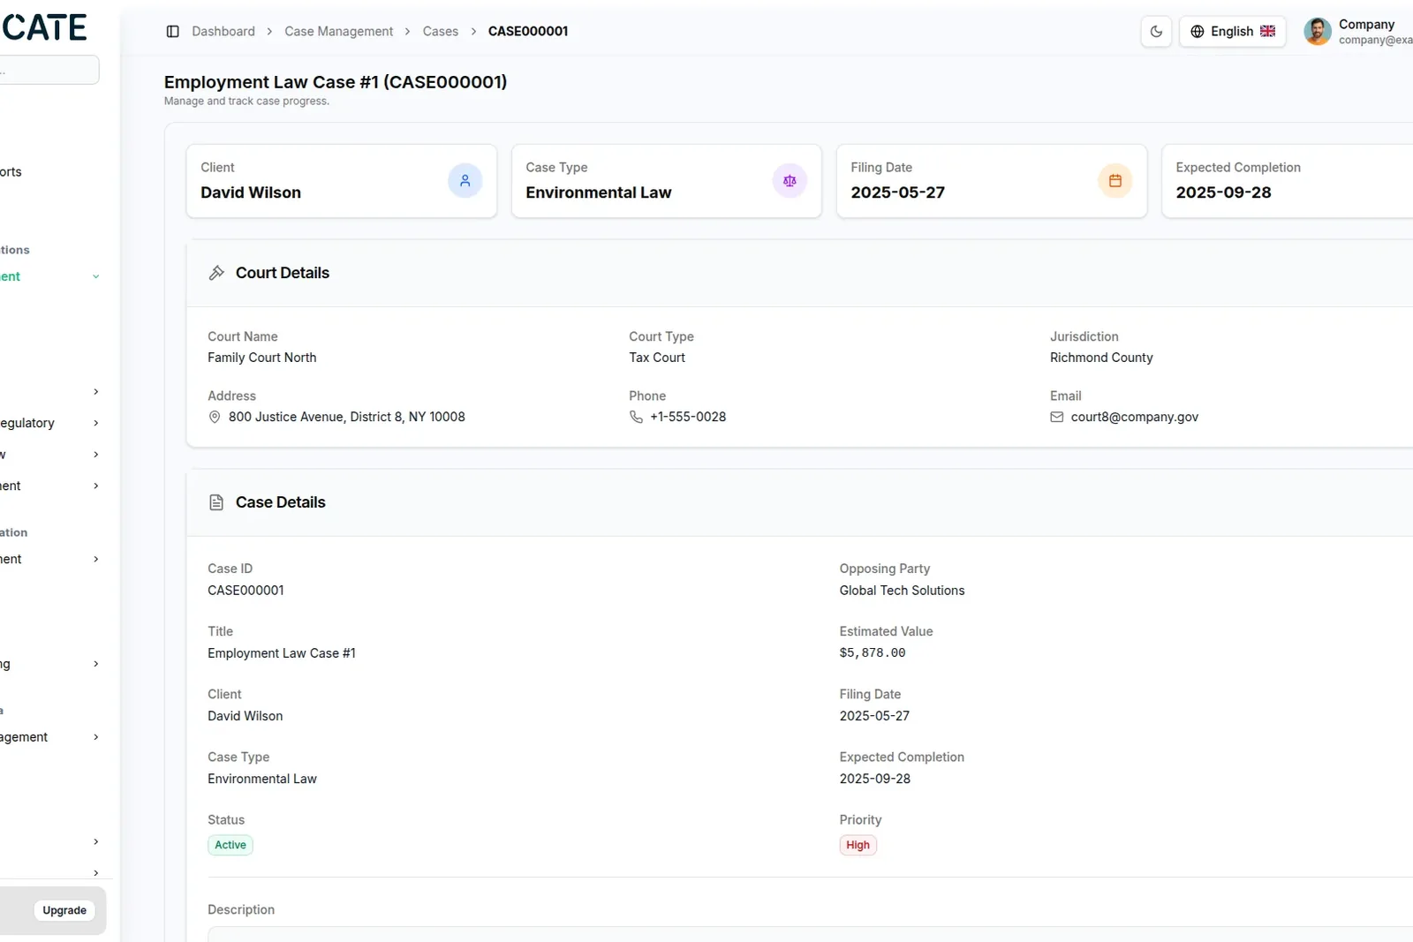This screenshot has height=942, width=1413.
Task: Collapse the green highlighted sidebar section chevron
Action: click(96, 277)
